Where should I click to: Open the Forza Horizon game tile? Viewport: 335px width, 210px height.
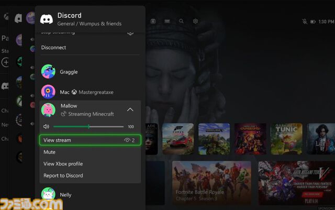click(x=178, y=139)
